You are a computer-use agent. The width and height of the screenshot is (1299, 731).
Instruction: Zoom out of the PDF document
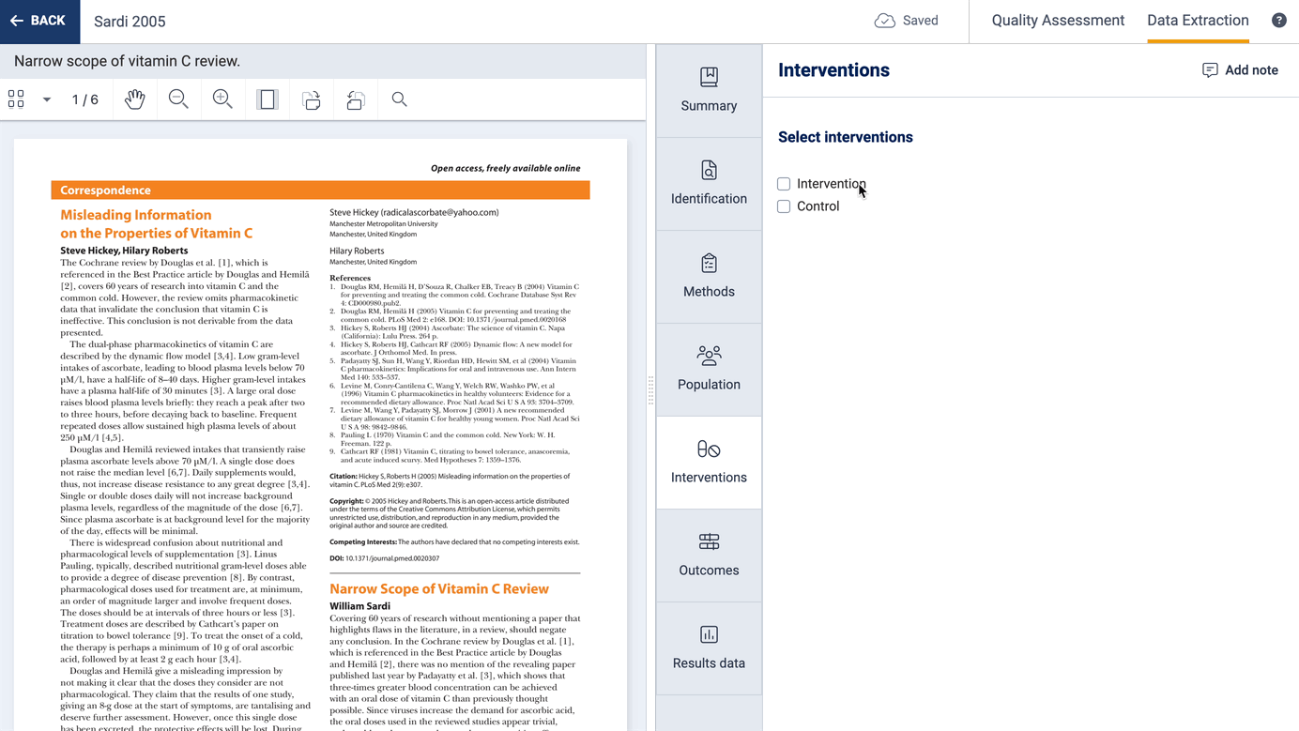[178, 99]
